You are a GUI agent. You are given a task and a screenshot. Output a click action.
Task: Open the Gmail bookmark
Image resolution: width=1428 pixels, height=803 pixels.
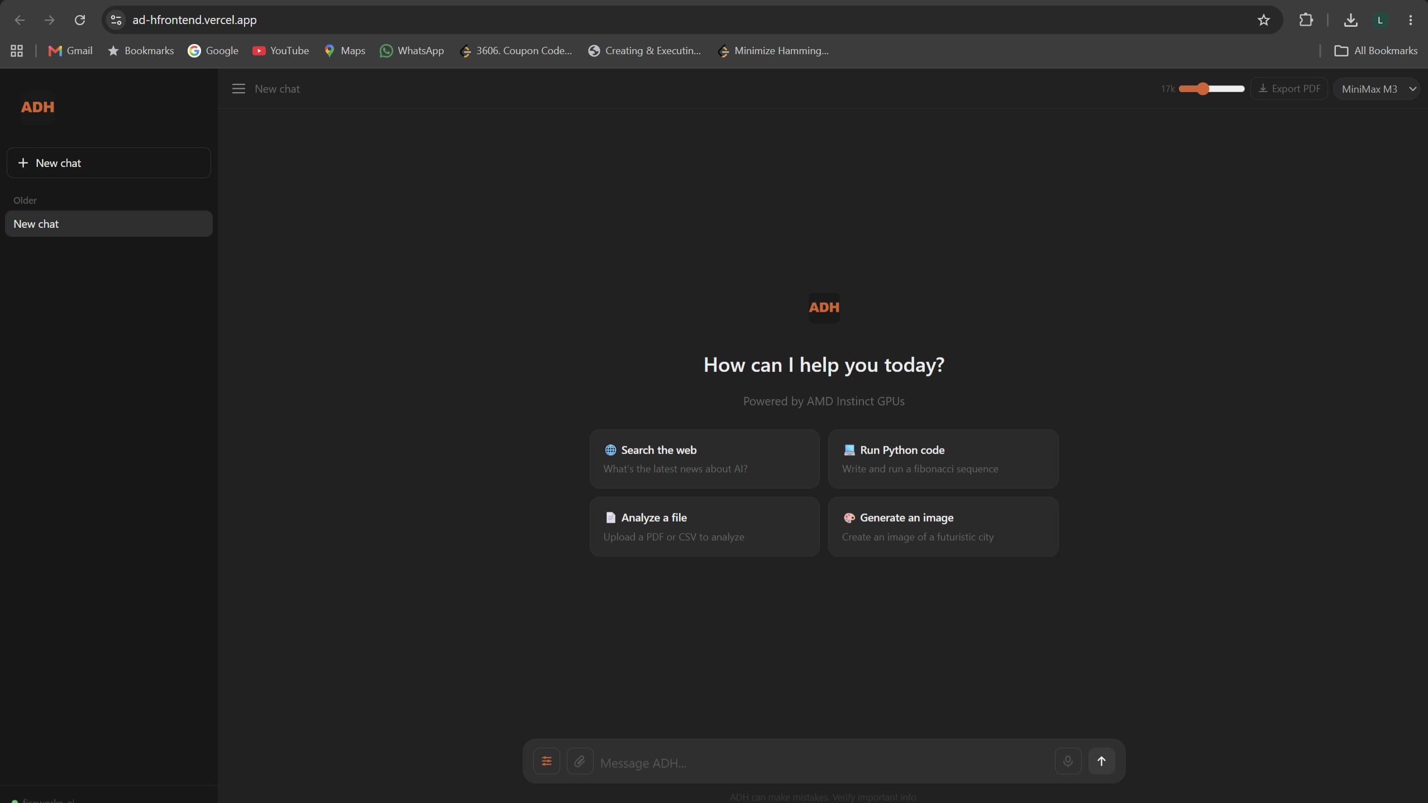(70, 51)
